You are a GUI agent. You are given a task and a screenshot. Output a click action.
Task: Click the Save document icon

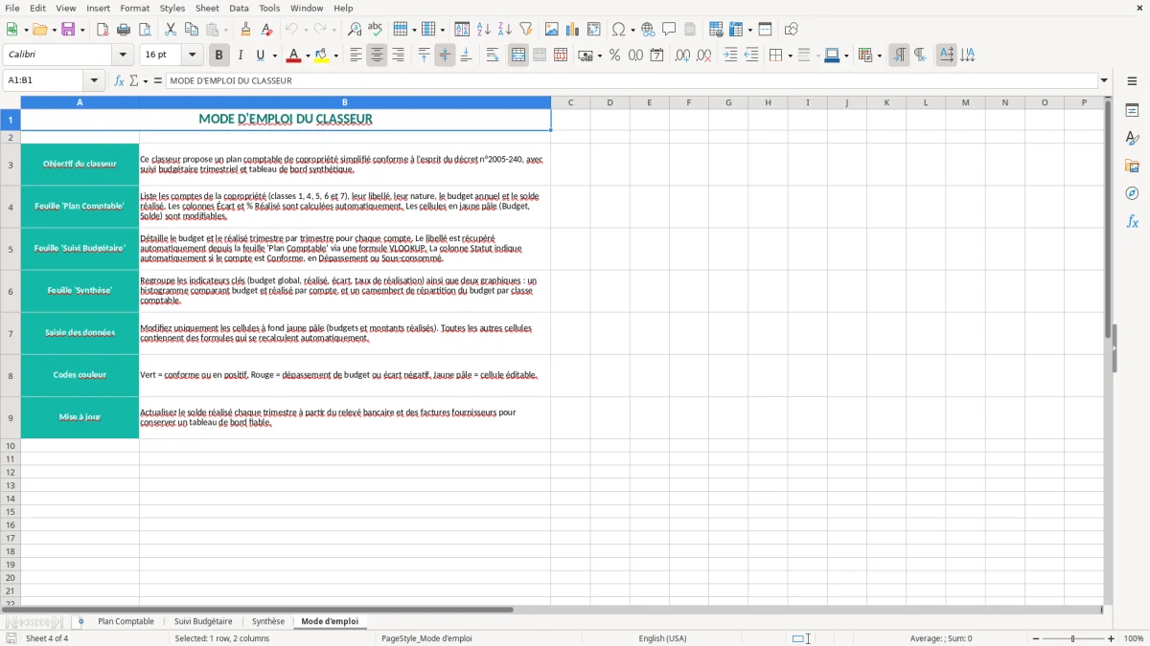[68, 30]
